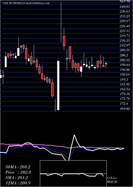
Task: Click the tall white gap-up candlestick
Action: 58,85
